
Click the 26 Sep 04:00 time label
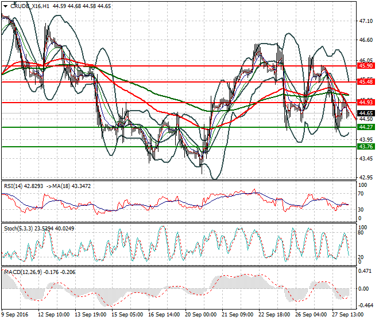click(311, 315)
